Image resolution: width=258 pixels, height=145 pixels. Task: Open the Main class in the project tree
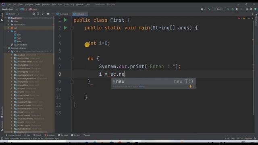click(18, 41)
